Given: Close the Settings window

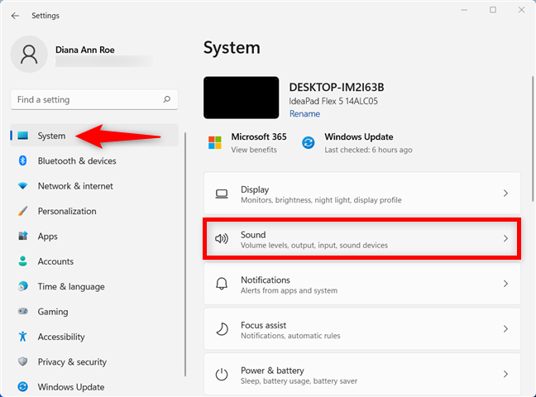Looking at the screenshot, I should (x=521, y=10).
